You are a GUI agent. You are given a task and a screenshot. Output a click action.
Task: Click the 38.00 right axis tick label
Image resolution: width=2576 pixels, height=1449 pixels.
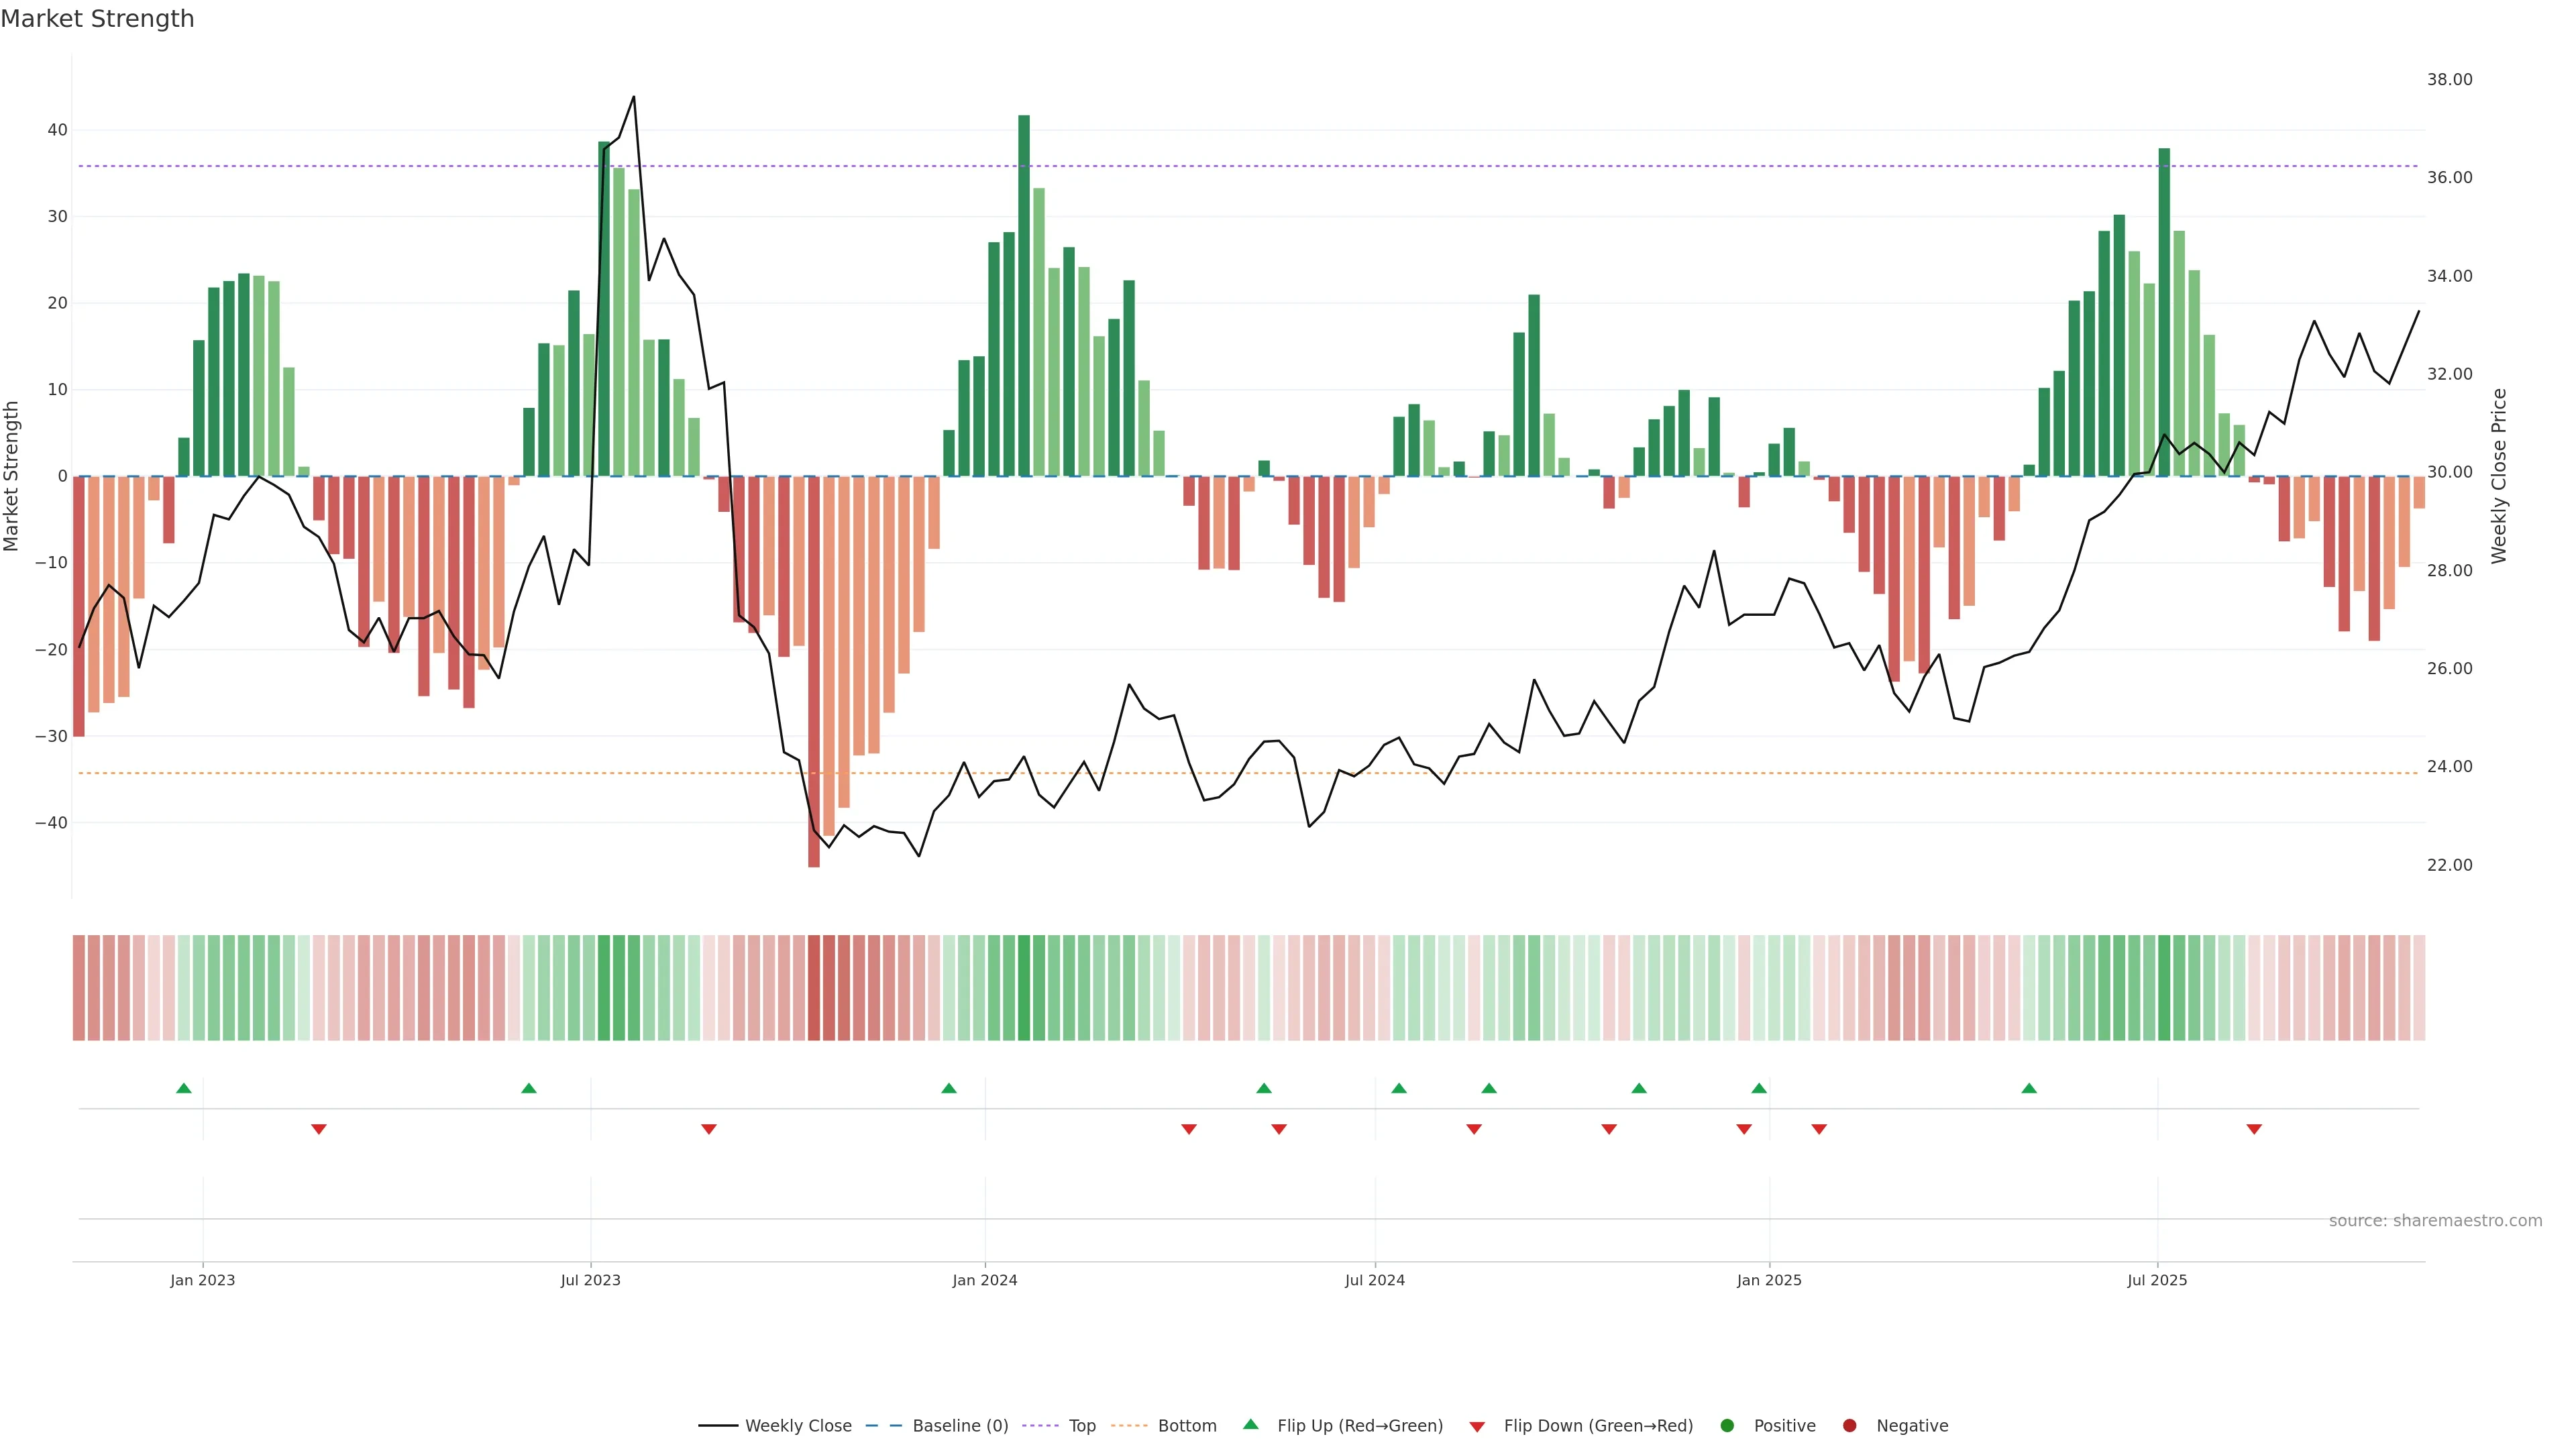[x=2449, y=80]
